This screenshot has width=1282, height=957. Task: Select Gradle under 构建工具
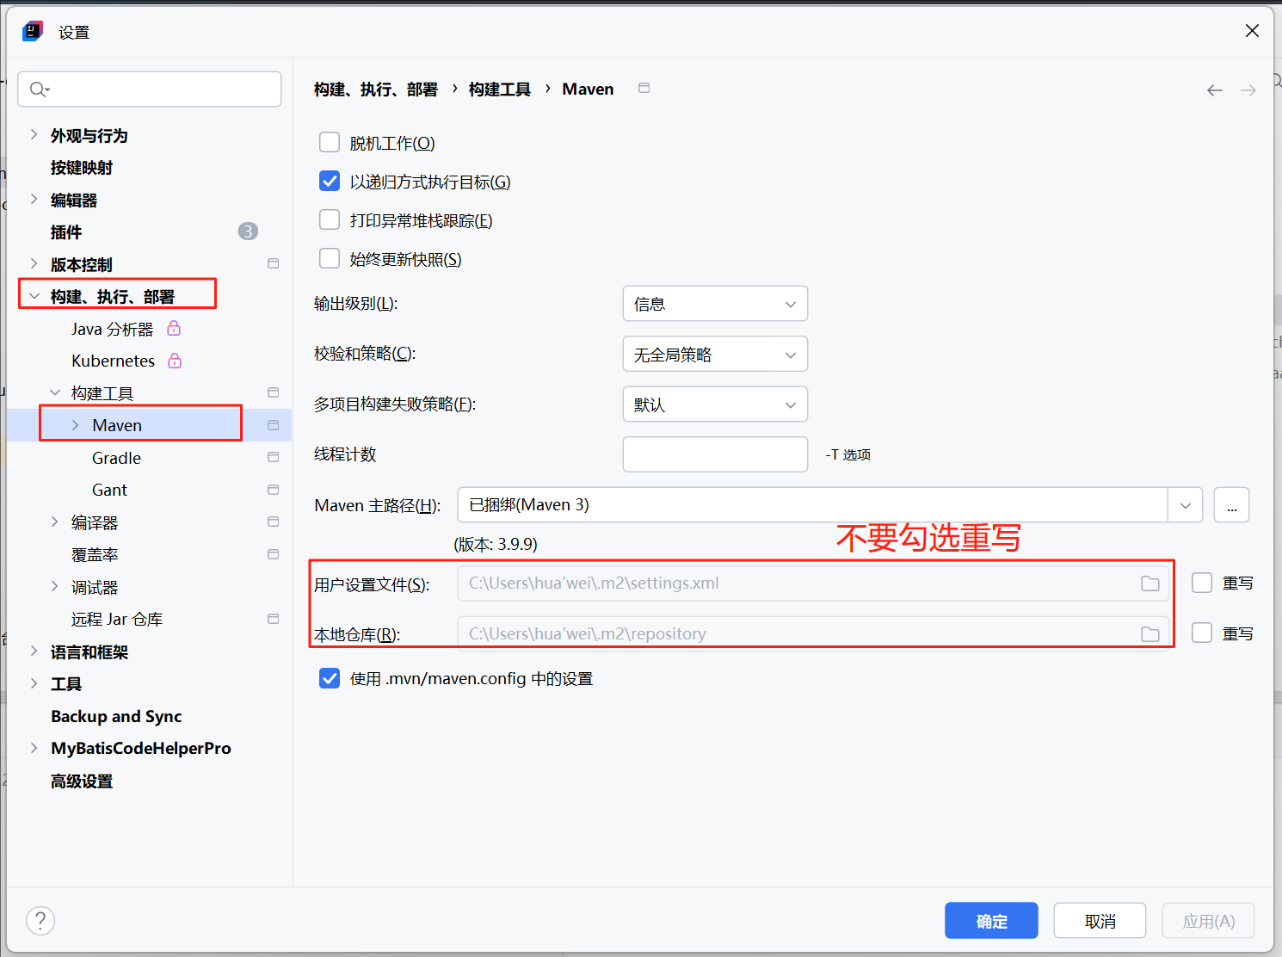pyautogui.click(x=117, y=458)
